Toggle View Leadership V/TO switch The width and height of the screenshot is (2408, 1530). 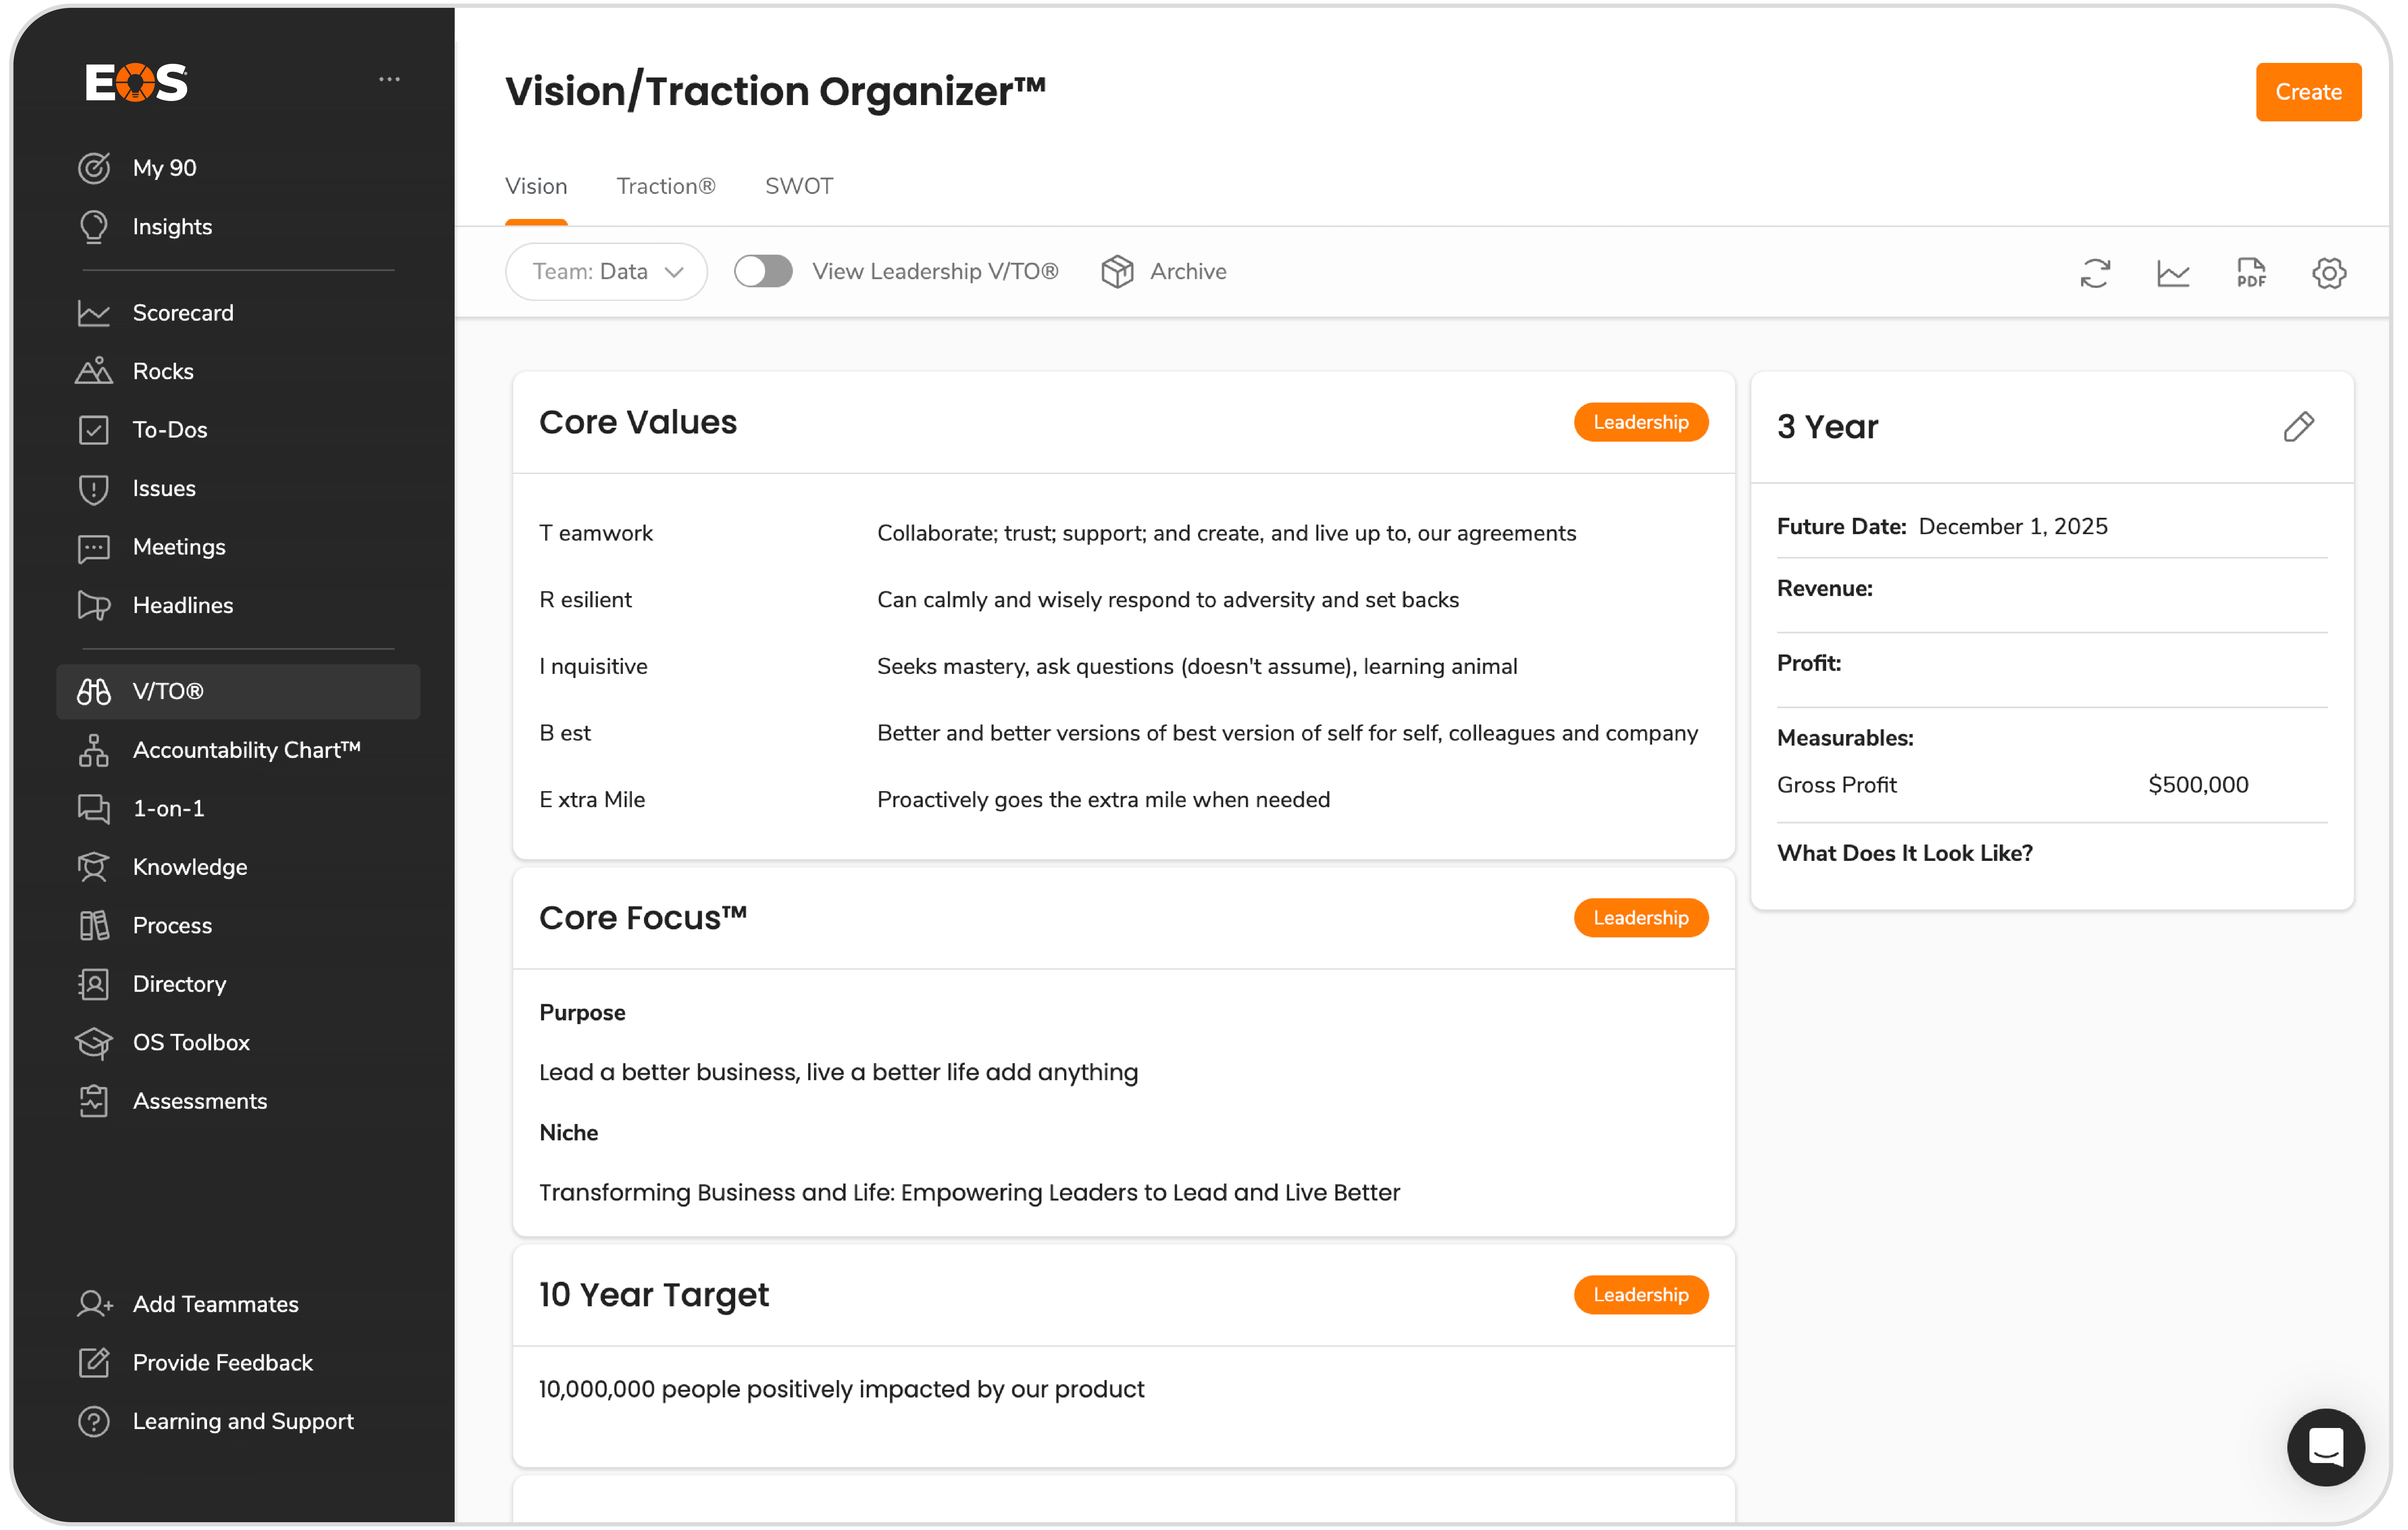coord(763,271)
